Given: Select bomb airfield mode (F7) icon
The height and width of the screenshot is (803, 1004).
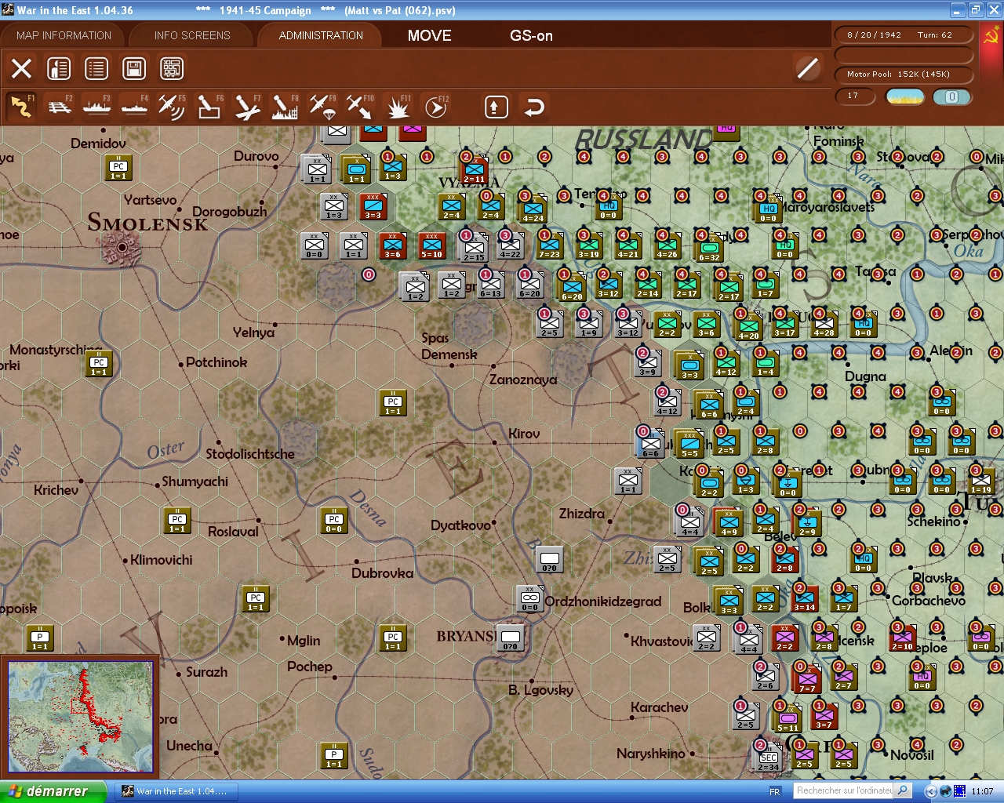Looking at the screenshot, I should pyautogui.click(x=247, y=107).
